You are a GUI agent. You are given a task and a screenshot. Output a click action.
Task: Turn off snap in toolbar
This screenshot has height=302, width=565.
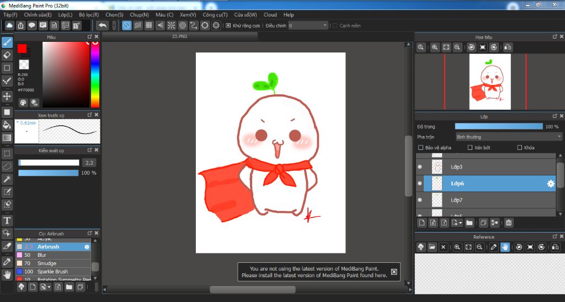126,25
